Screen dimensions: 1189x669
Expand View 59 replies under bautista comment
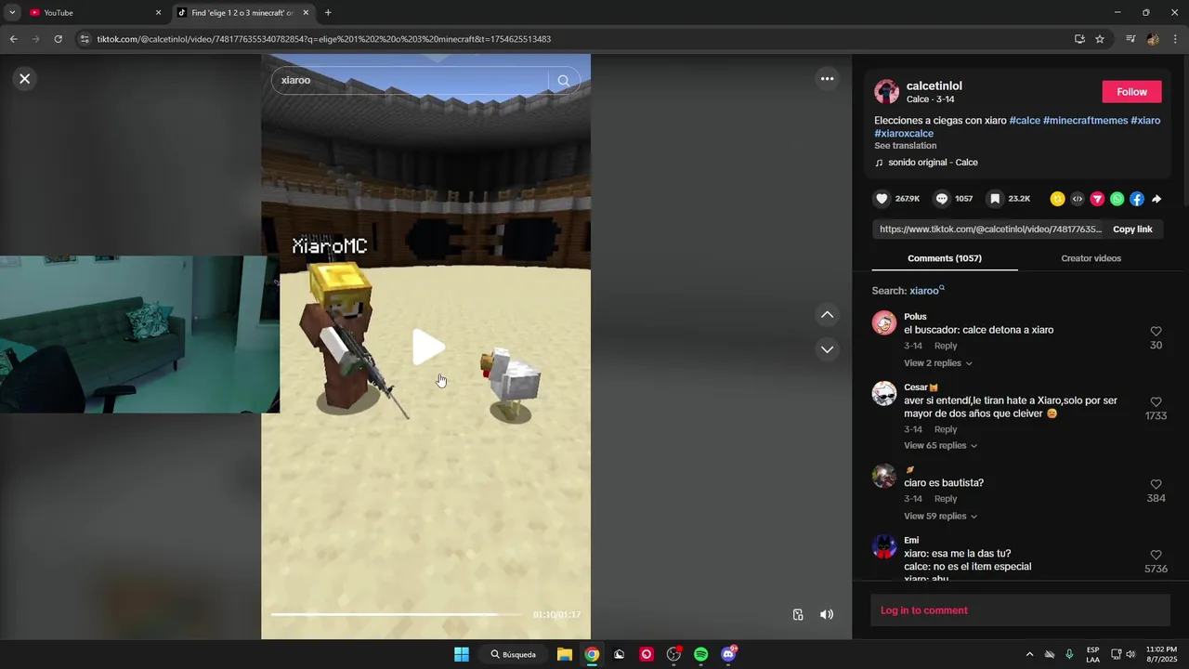[940, 517]
